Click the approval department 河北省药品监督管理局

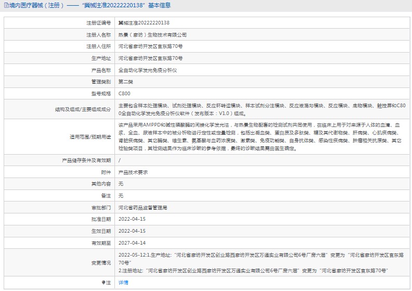tap(143, 207)
